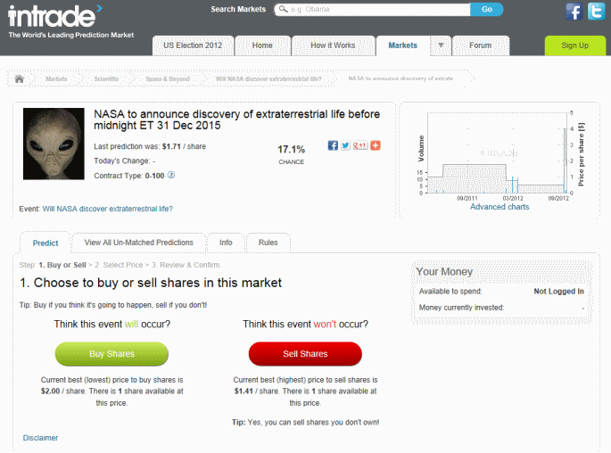Open the Advanced charts link
The height and width of the screenshot is (453, 611).
[500, 207]
